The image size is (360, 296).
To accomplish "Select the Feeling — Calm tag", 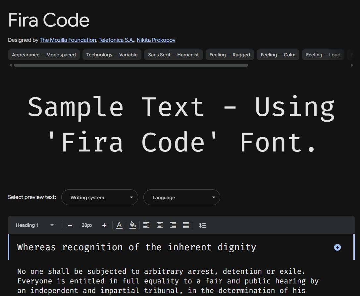I will point(278,55).
